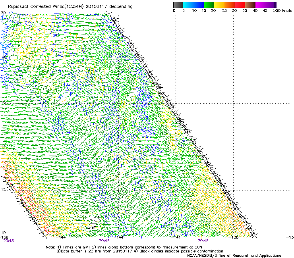Click the '20:46' time label right of -141
The width and height of the screenshot is (294, 258).
click(203, 241)
